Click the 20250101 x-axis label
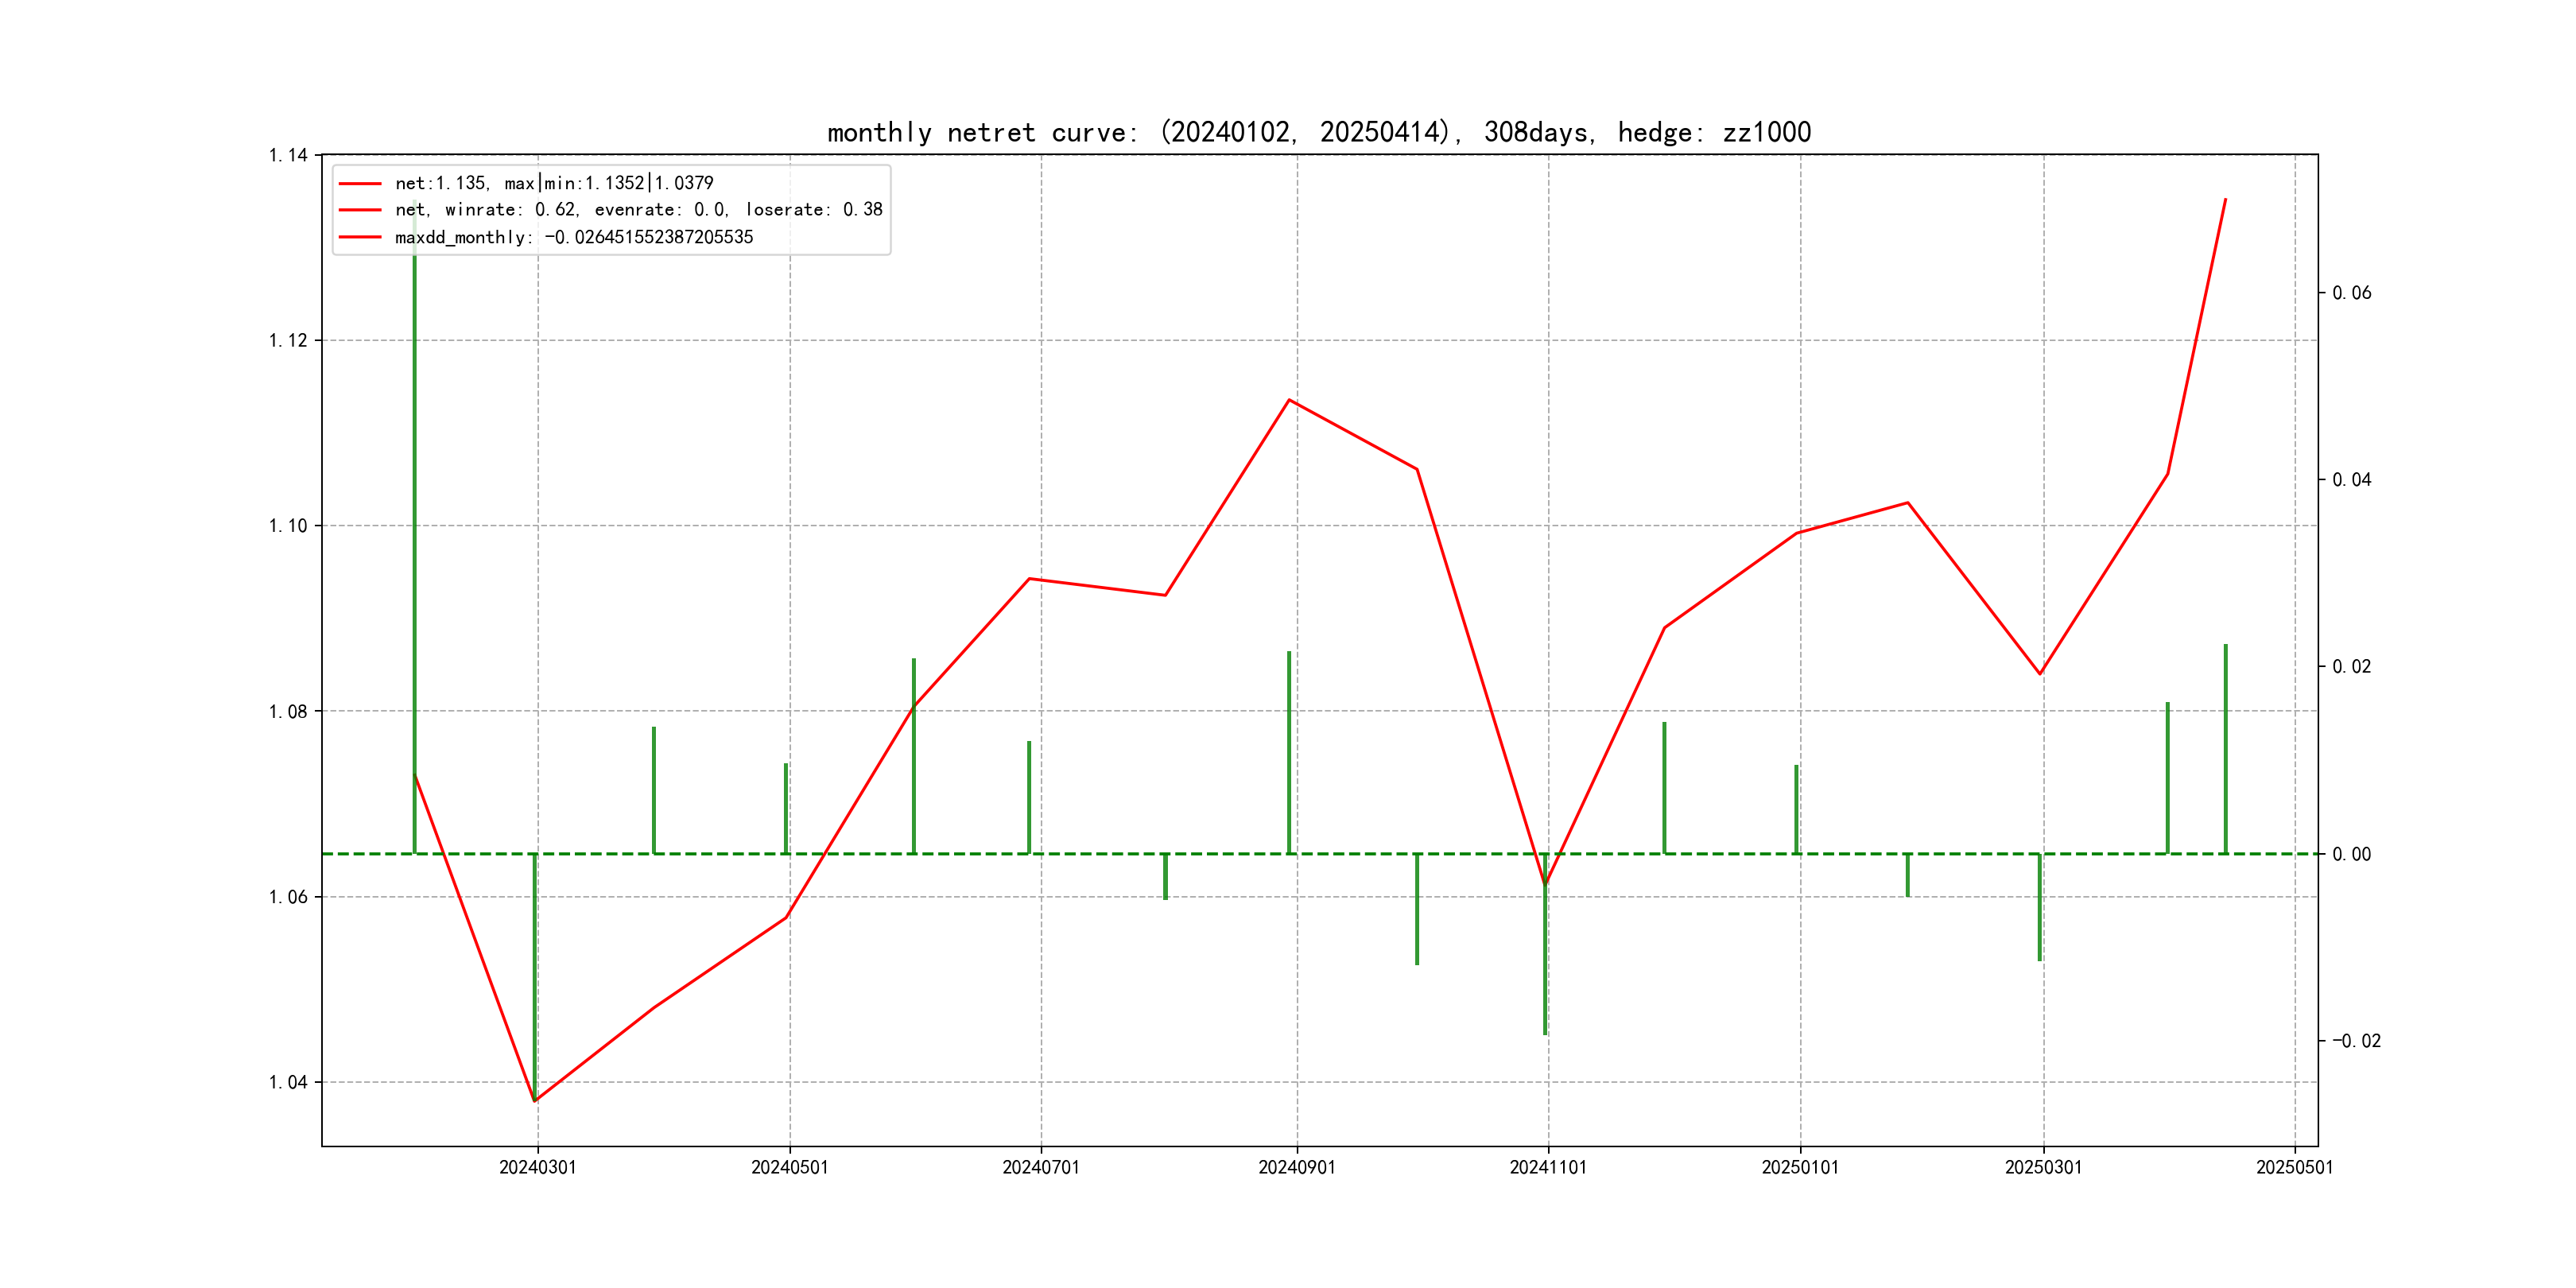 [x=1799, y=1167]
